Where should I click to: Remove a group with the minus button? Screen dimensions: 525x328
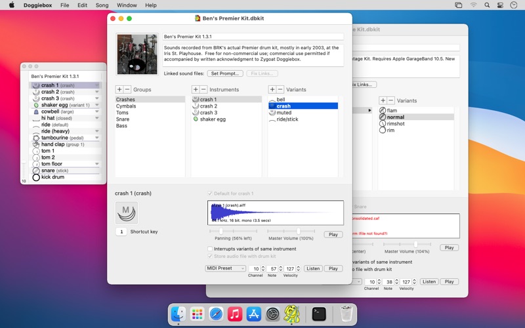pos(127,89)
